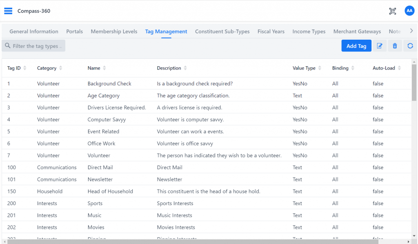Click 'This constituent is the head of a house hold.'
Image resolution: width=418 pixels, height=244 pixels.
click(209, 191)
